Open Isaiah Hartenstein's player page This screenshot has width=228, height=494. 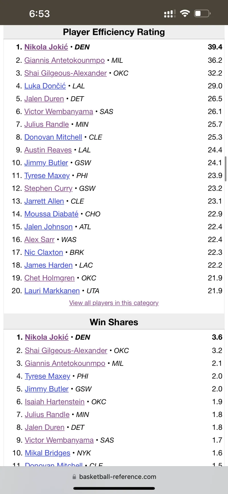pyautogui.click(x=55, y=402)
